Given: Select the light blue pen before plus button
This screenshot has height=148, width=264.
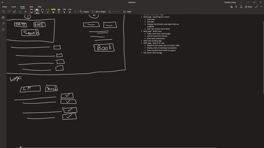Looking at the screenshot, I should pyautogui.click(x=70, y=12).
